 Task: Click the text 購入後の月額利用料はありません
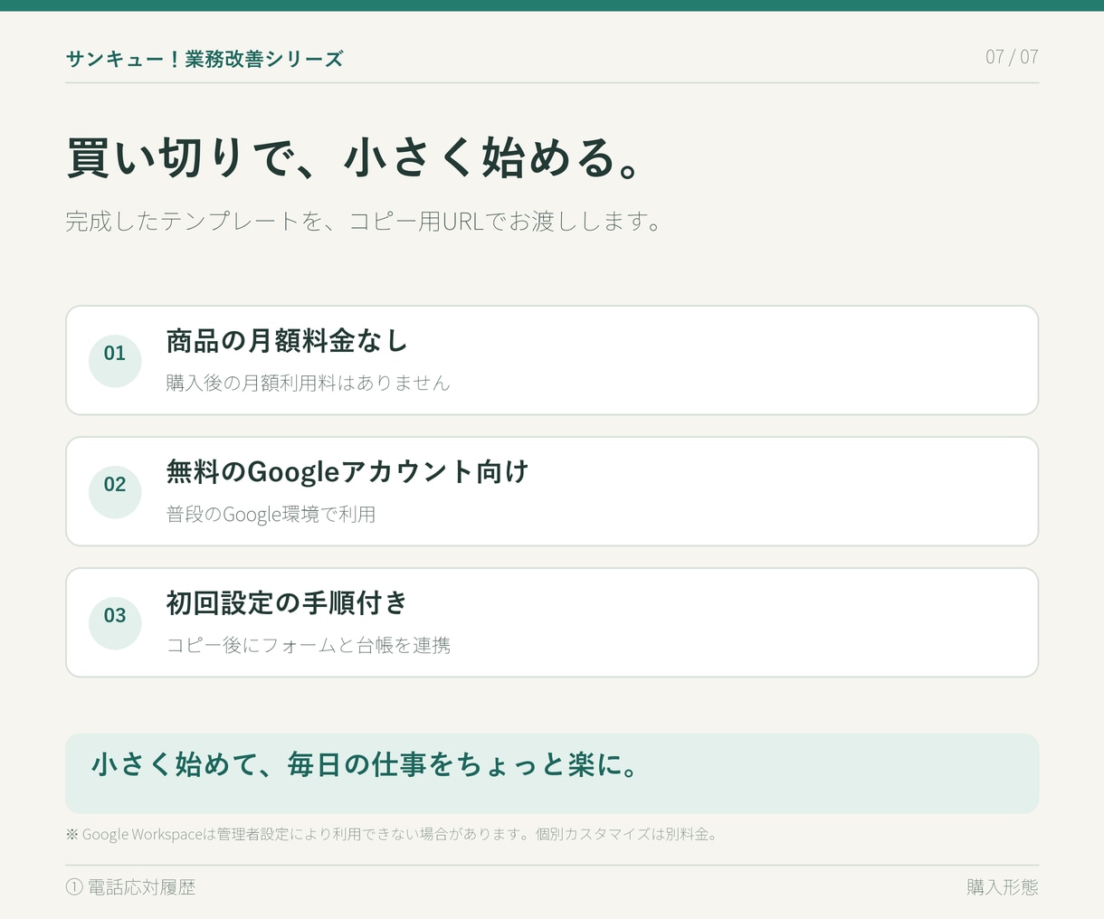pyautogui.click(x=308, y=383)
